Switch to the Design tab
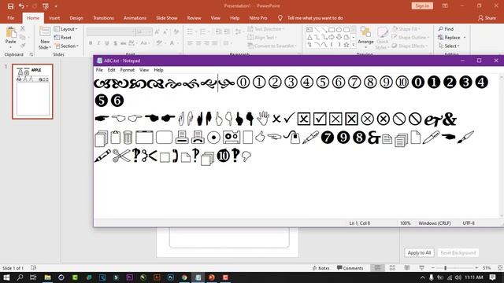 [76, 18]
